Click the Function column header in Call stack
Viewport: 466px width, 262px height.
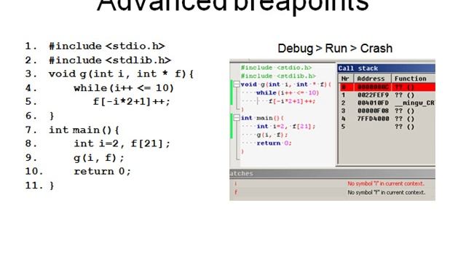tap(414, 79)
